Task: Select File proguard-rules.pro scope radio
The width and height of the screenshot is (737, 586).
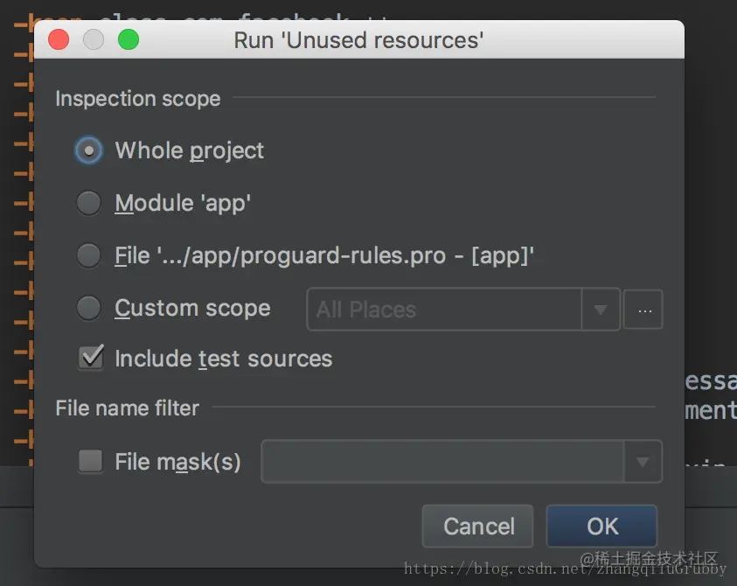Action: [89, 255]
